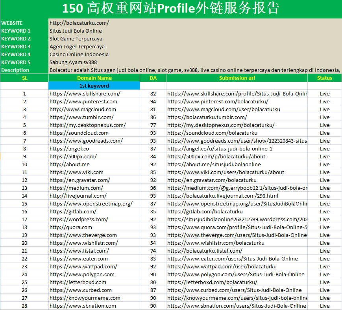Select the Live status in row 13

[325, 188]
